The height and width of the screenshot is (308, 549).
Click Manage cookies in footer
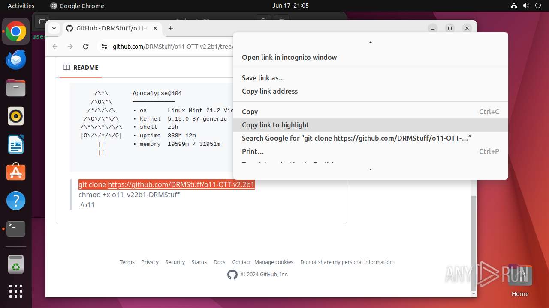point(274,262)
